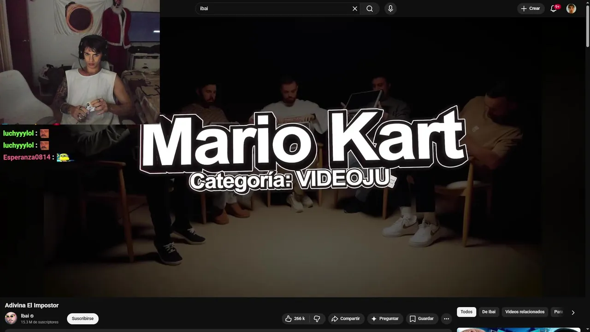
Task: Dislike the video with thumbs down
Action: (317, 319)
